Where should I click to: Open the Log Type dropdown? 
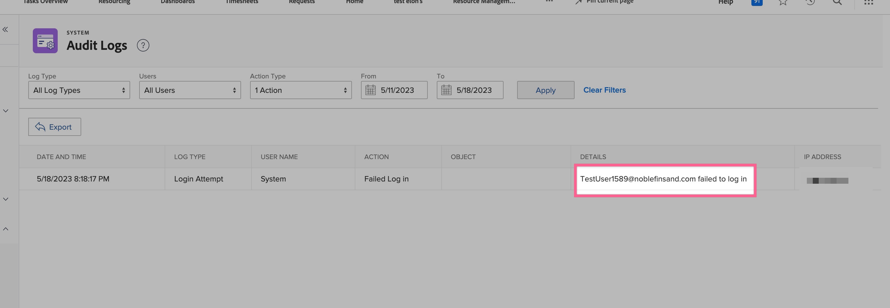[79, 90]
